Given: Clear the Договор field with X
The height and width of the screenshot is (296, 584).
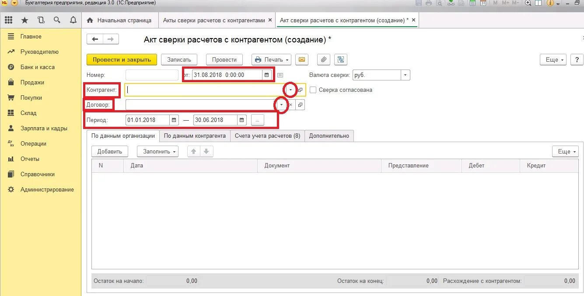Looking at the screenshot, I should 290,105.
